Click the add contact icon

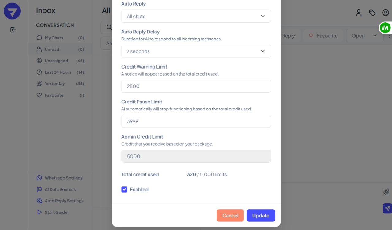(x=359, y=13)
